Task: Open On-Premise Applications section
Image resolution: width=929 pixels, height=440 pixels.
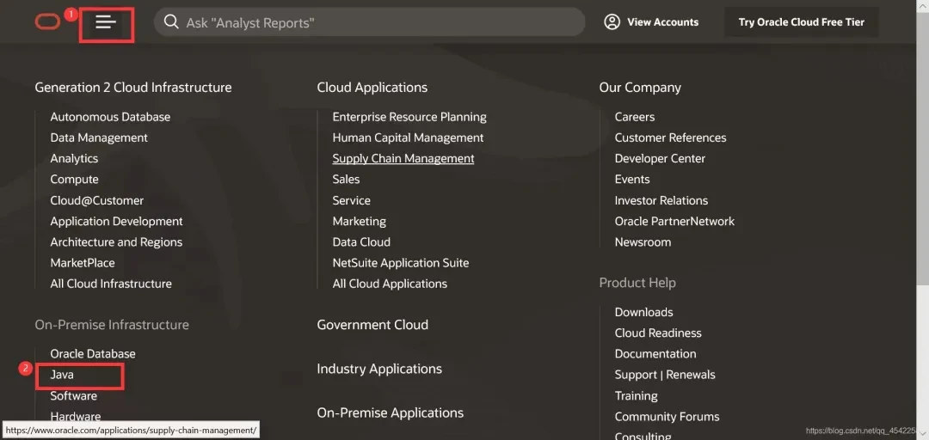Action: [x=391, y=412]
